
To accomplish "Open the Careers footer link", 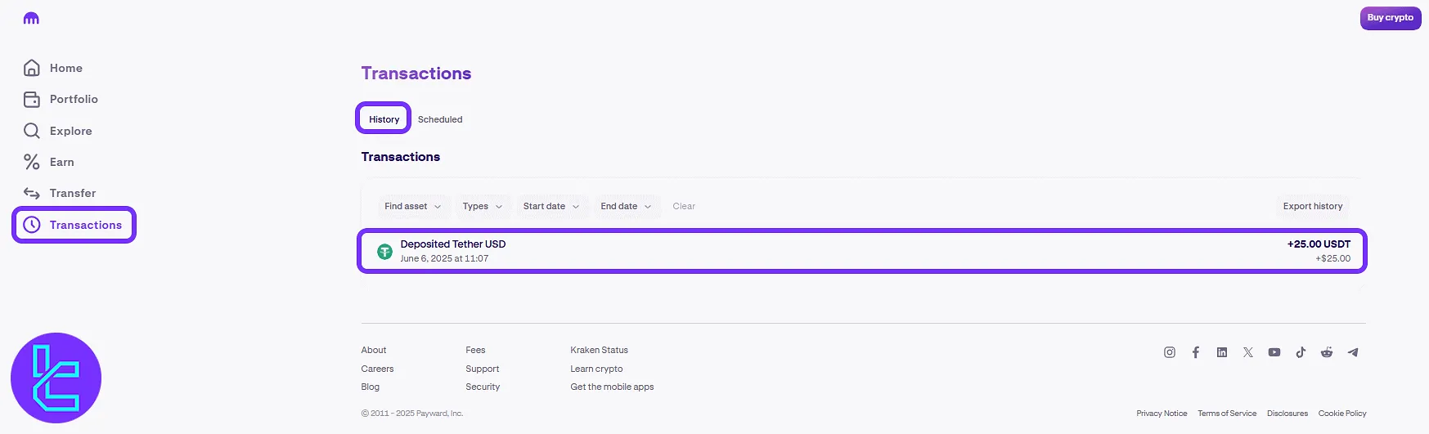I will pyautogui.click(x=377, y=369).
